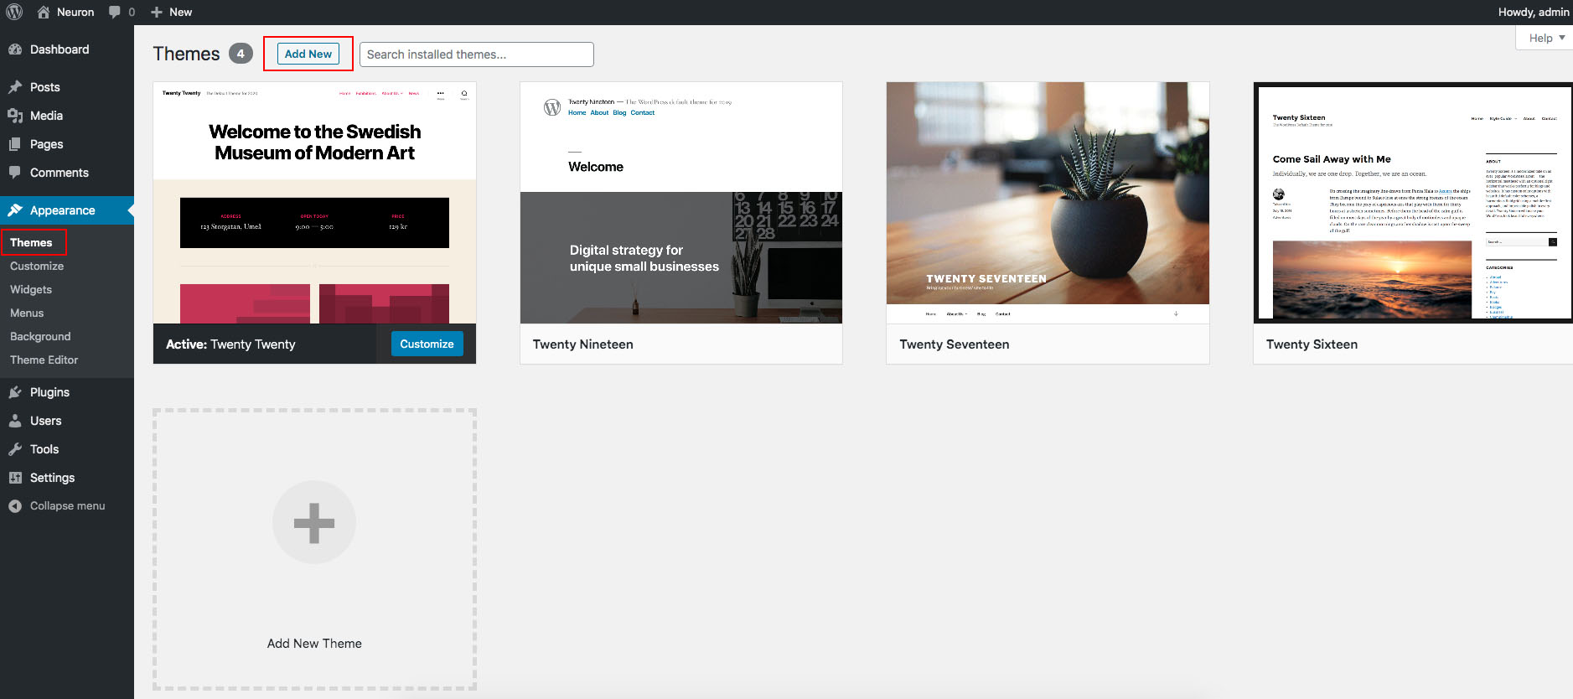Click the Search installed themes field
This screenshot has height=699, width=1573.
pos(477,54)
